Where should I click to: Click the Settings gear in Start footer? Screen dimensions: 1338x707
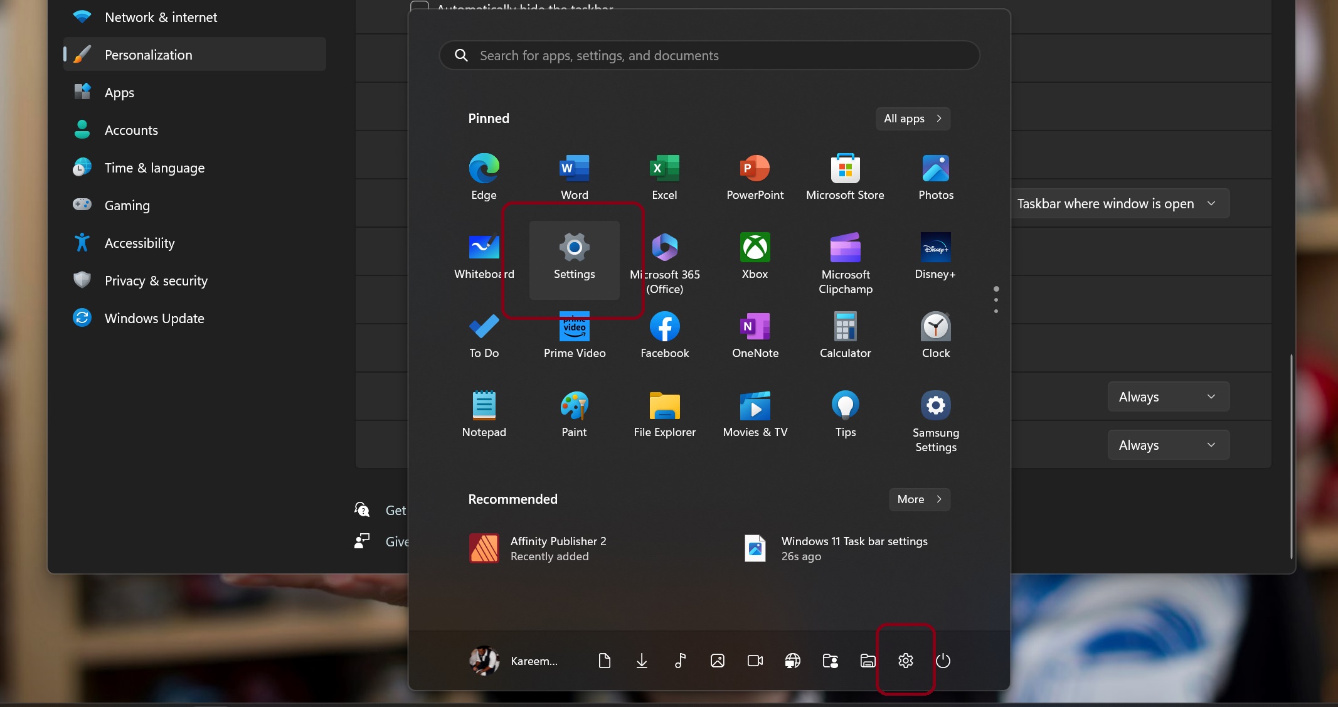(x=905, y=661)
